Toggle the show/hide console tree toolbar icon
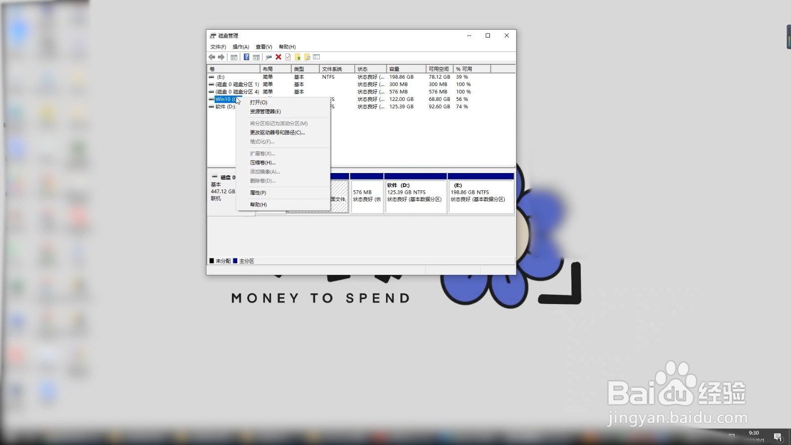The width and height of the screenshot is (791, 445). [234, 57]
